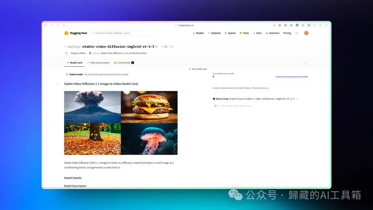
Task: Toggle the browser sidebar panel icon
Action: coord(46,25)
